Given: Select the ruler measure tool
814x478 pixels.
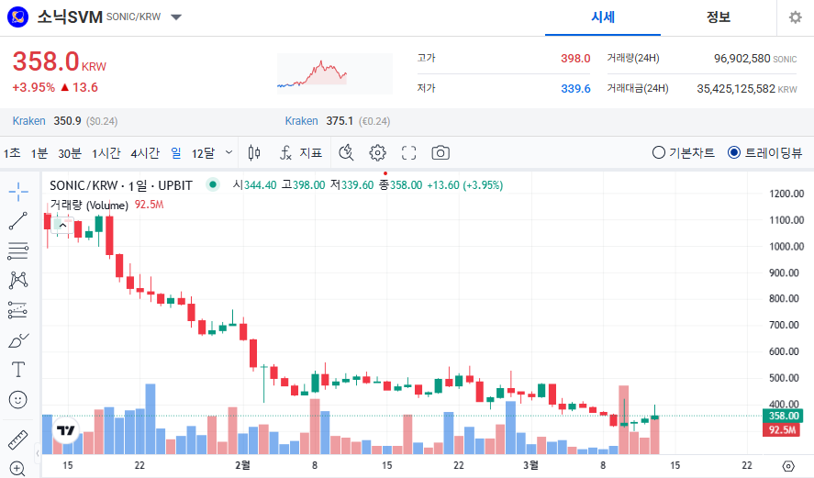Looking at the screenshot, I should tap(18, 439).
